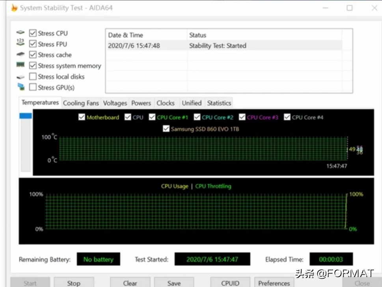Toggle the Motherboard temperature graph checkbox
The image size is (382, 287).
pos(82,117)
